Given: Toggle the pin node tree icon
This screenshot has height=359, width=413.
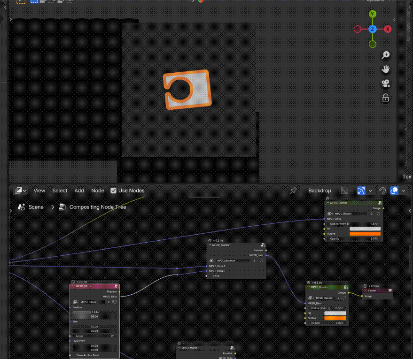Looking at the screenshot, I should (293, 191).
